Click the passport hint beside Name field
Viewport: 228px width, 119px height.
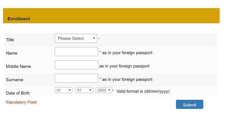[127, 53]
